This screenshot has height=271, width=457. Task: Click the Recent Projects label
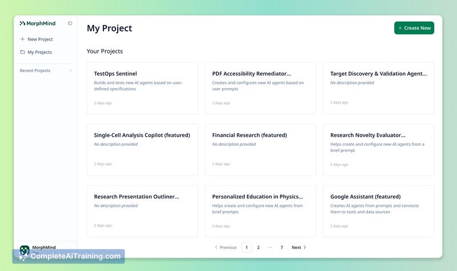[35, 70]
